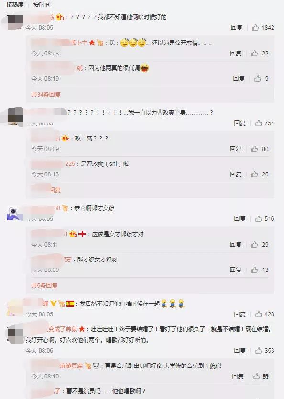284x399 pixels.
Task: Open the avatar of the 恭喜啊郎才女貌 commenter
Action: click(x=15, y=214)
